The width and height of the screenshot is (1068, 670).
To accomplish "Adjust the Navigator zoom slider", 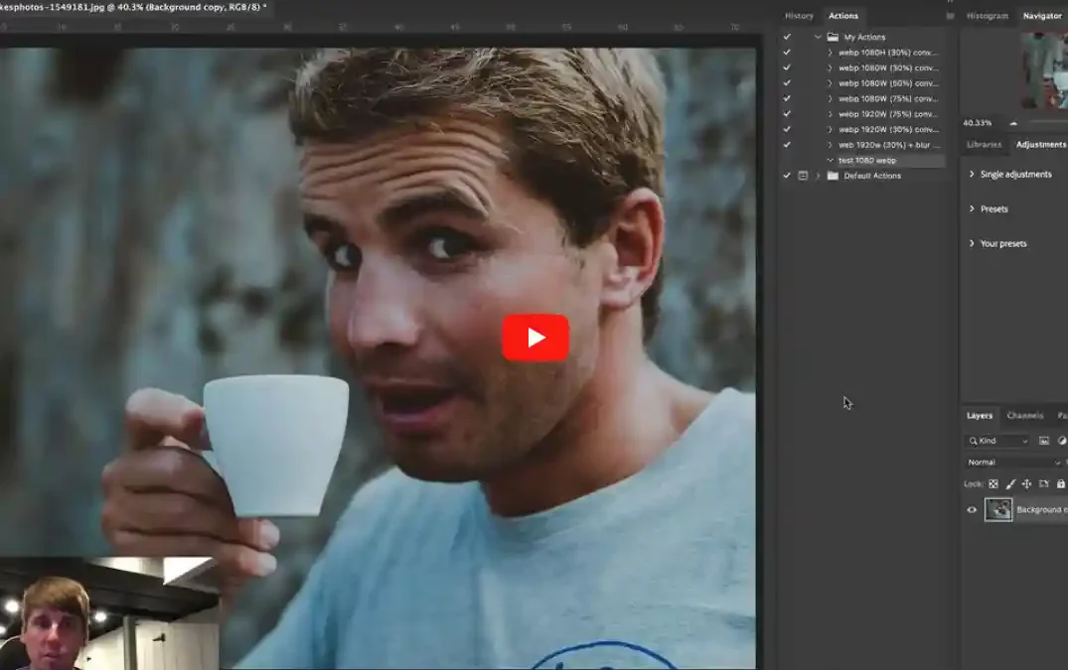I will 1049,122.
